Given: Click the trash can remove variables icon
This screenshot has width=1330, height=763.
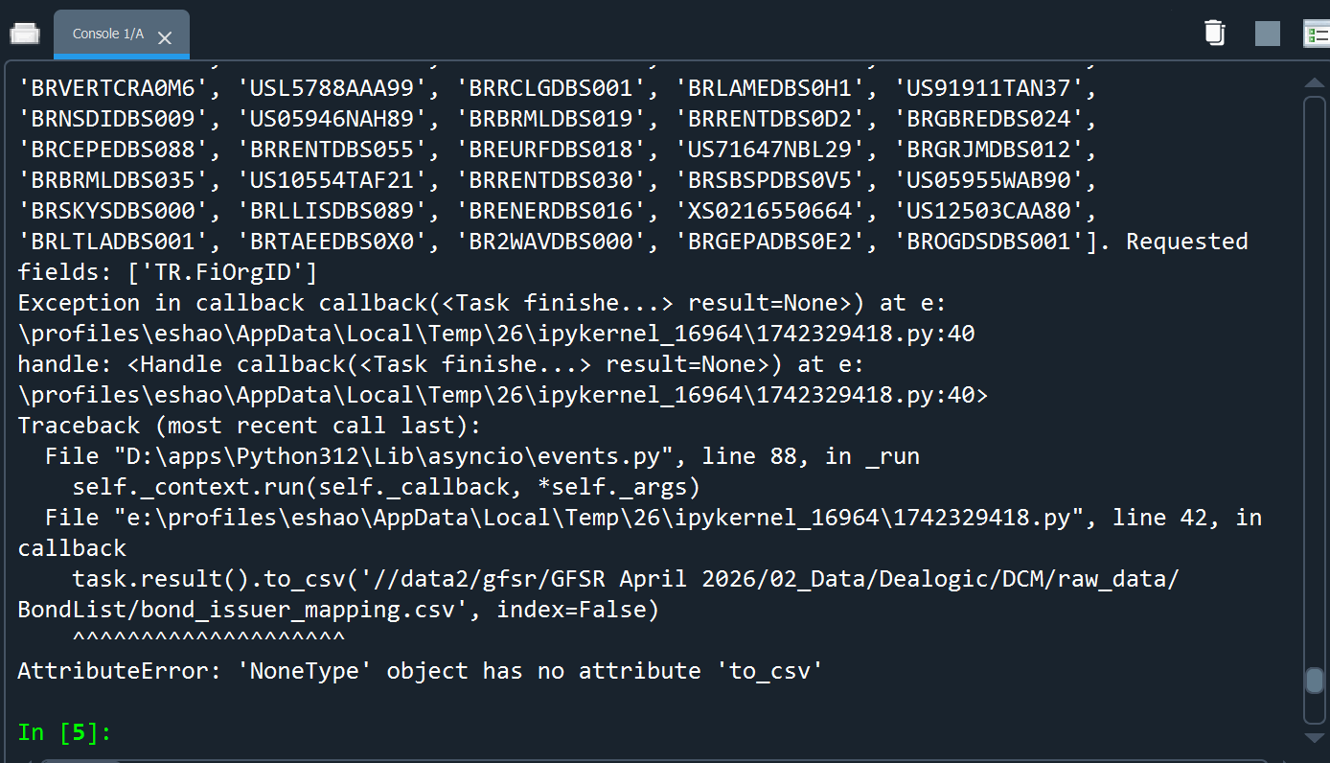Looking at the screenshot, I should [x=1214, y=33].
